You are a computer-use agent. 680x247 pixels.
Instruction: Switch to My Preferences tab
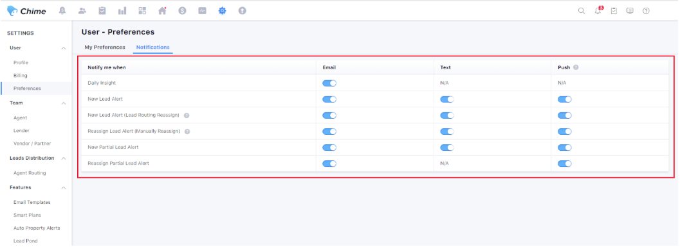(x=105, y=47)
